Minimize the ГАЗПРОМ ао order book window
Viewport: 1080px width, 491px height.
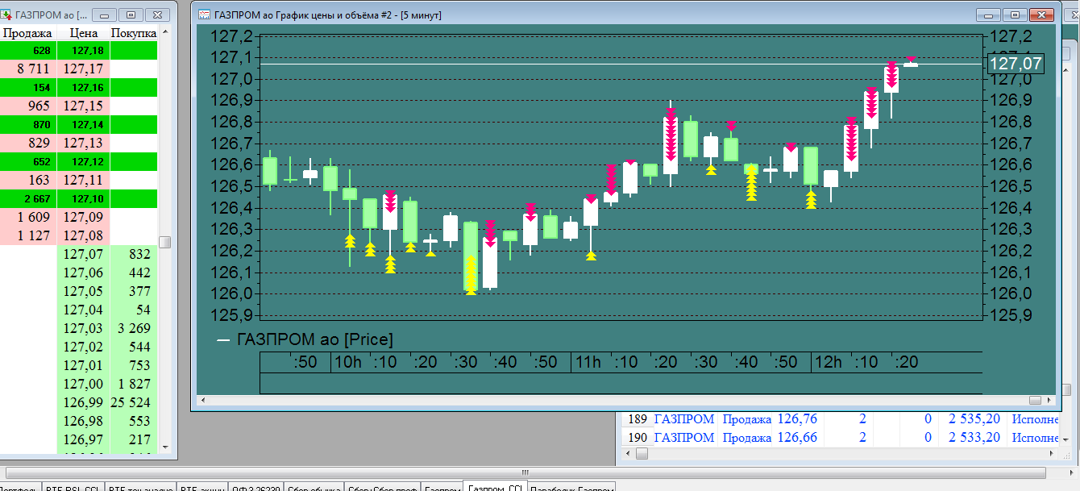[x=106, y=15]
